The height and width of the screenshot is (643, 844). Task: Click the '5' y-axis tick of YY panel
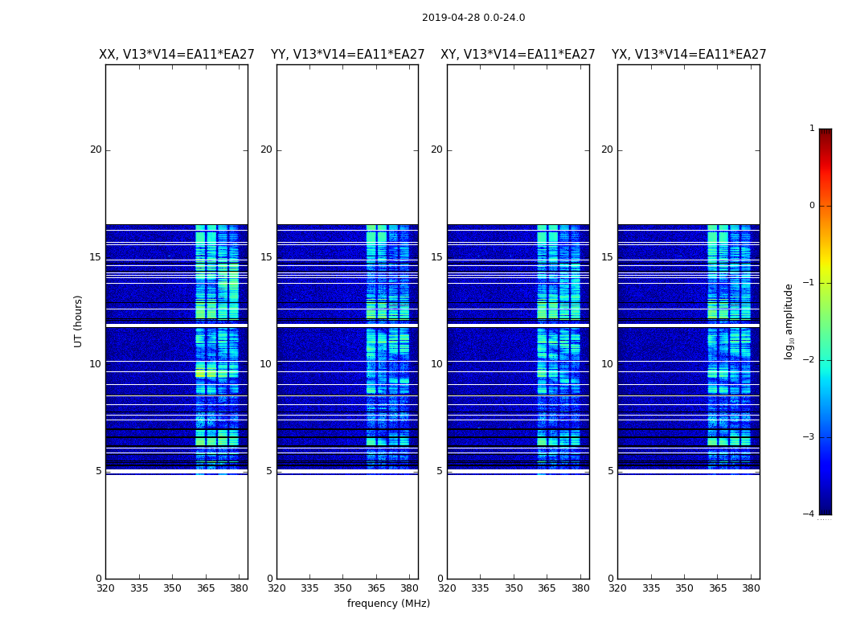click(x=269, y=471)
